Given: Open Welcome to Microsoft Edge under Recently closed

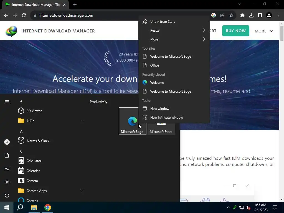Looking at the screenshot, I should point(174,92).
